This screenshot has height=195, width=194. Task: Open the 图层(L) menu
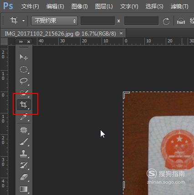tap(104, 6)
